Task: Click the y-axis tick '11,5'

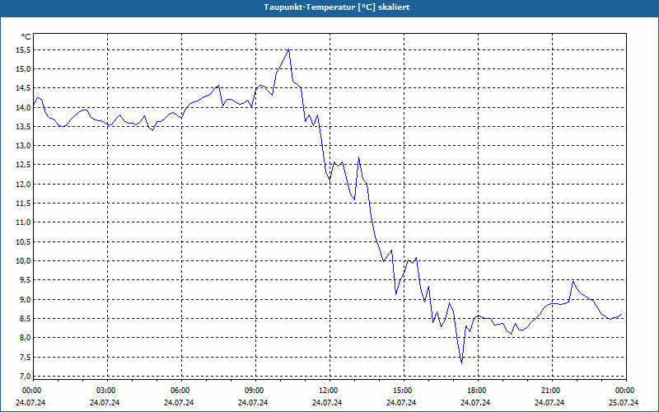Action: [24, 204]
